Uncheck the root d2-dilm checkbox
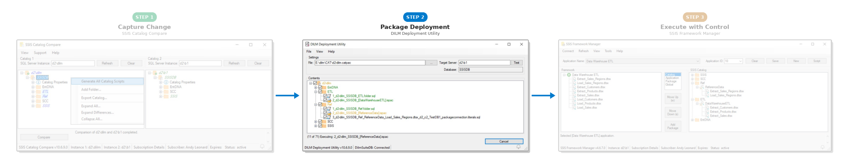The height and width of the screenshot is (168, 848). click(x=315, y=83)
